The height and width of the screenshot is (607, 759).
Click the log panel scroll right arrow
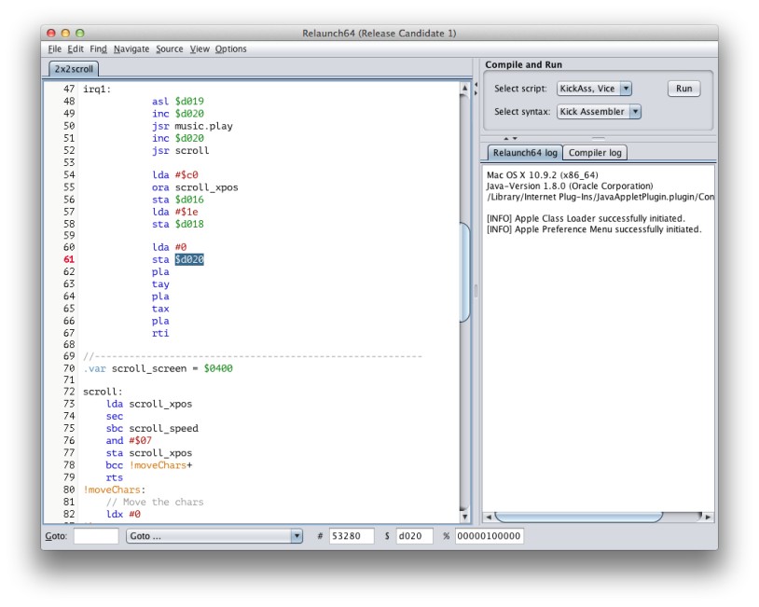tap(709, 517)
